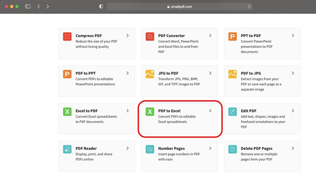Click the PDF to JPG yellow image icon

[232, 74]
